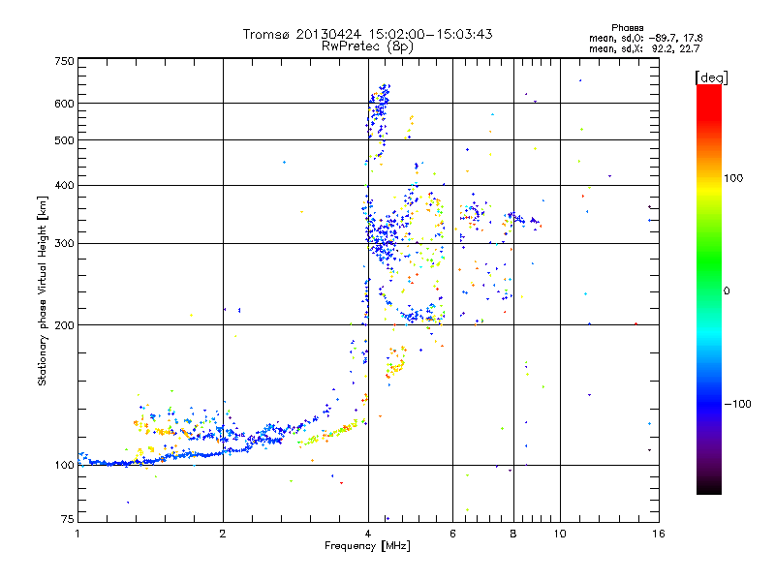
Task: Click y-axis tick label '400'
Action: (65, 185)
